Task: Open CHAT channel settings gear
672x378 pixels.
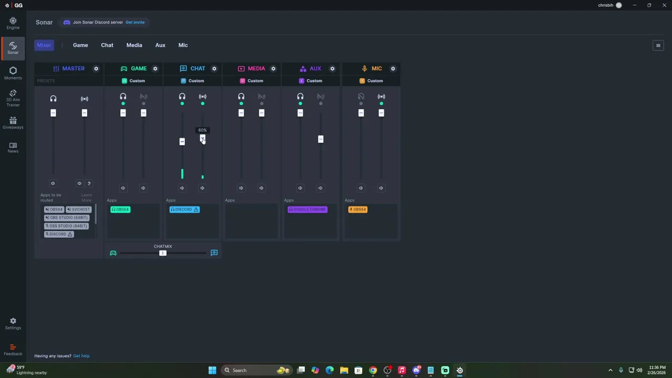Action: click(214, 69)
